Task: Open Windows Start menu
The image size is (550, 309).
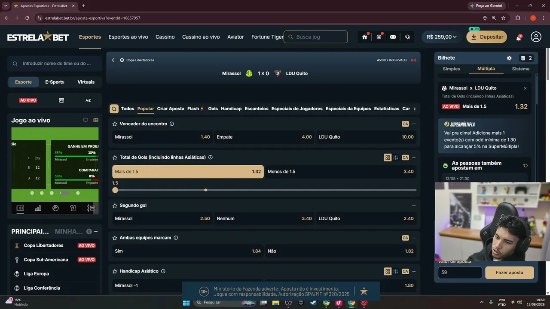Action: [x=186, y=303]
